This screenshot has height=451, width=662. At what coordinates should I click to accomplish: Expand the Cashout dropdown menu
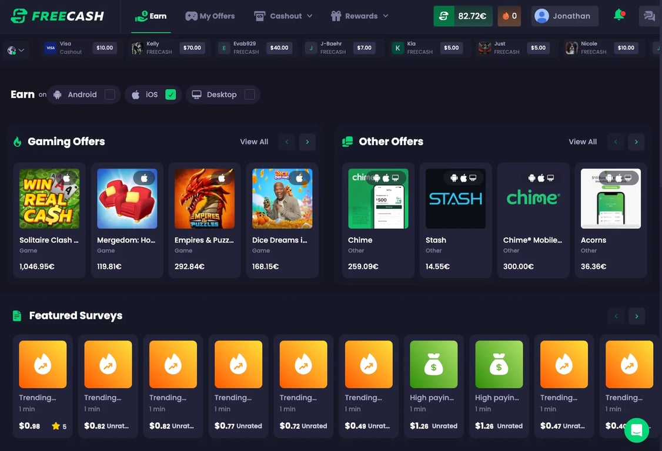coord(283,16)
